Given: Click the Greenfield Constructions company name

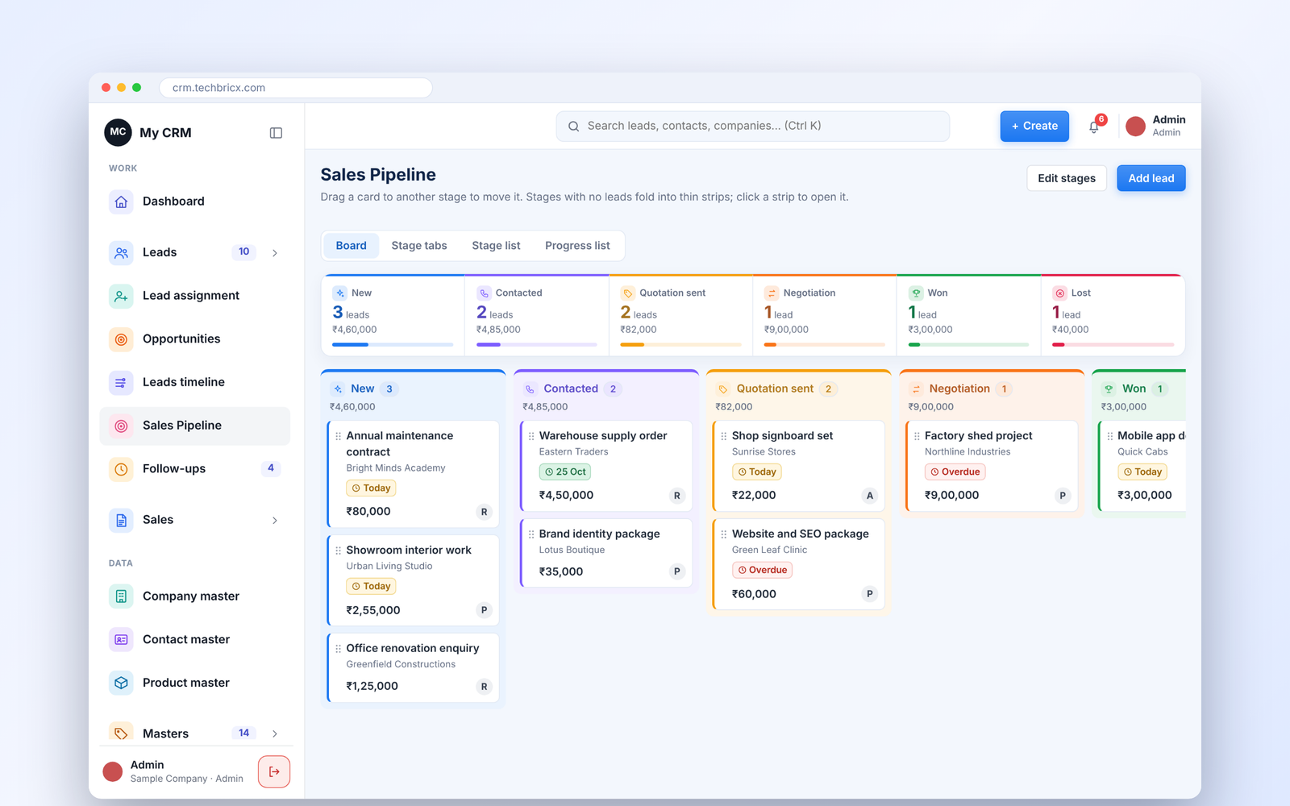Looking at the screenshot, I should click(x=401, y=665).
